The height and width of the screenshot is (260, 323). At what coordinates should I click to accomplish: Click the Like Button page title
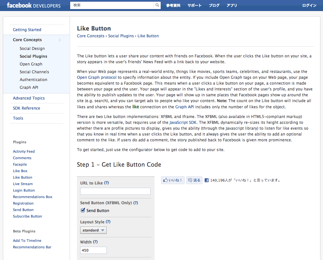pyautogui.click(x=94, y=28)
